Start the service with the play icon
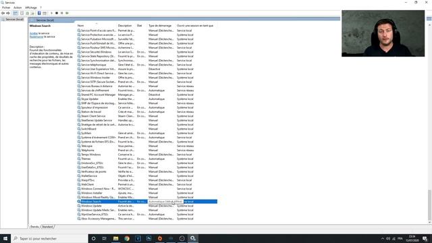432x243 pixels. tap(51, 13)
